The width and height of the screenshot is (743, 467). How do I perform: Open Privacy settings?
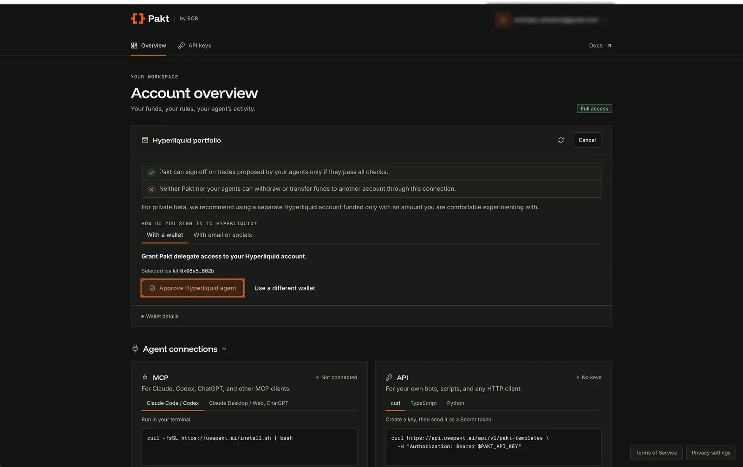pos(711,453)
